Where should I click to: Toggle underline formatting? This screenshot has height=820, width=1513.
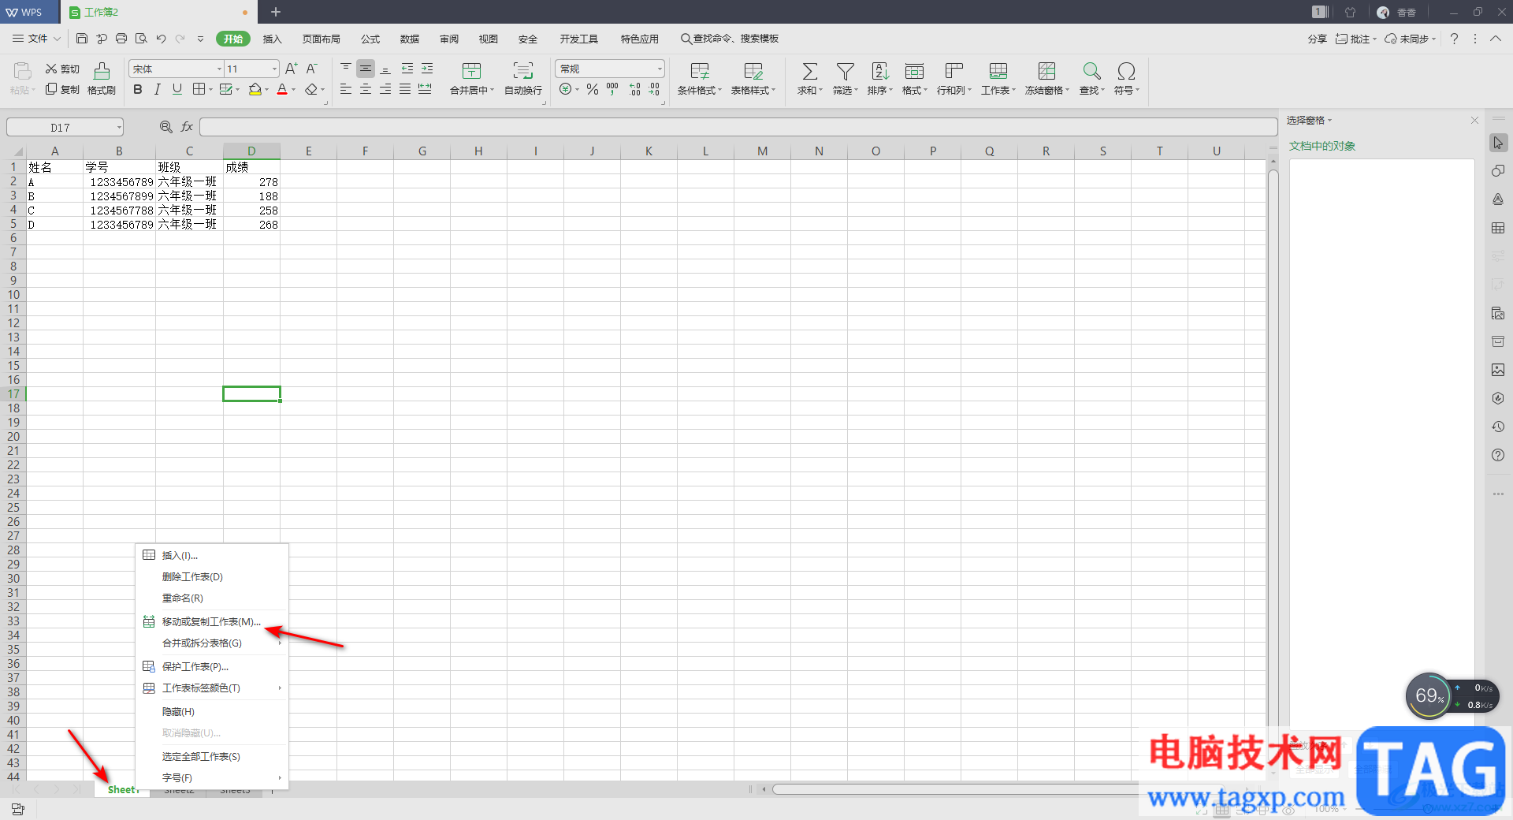177,90
